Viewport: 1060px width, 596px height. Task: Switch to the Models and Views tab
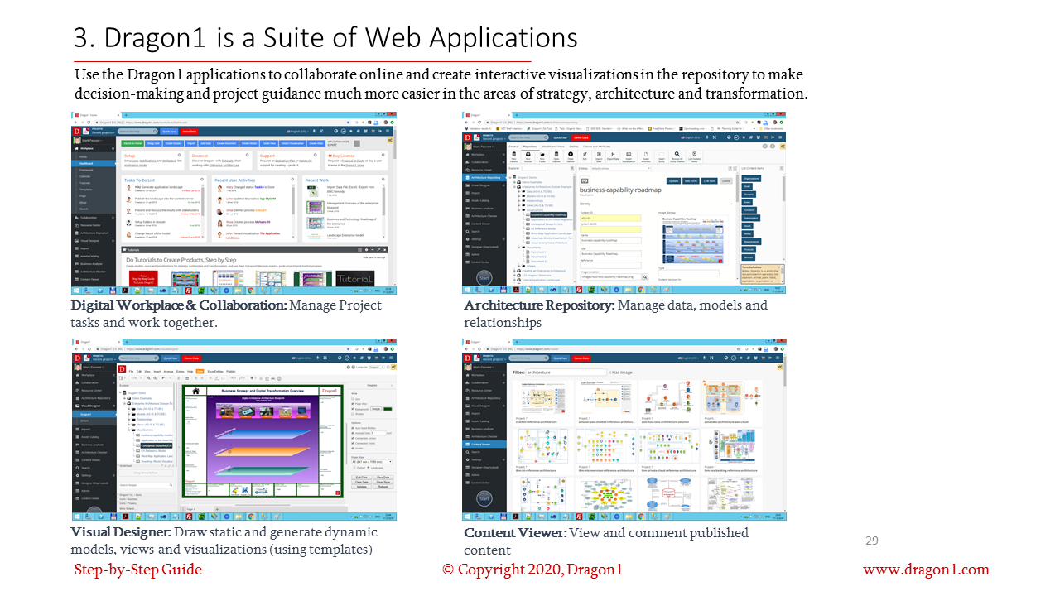pyautogui.click(x=554, y=146)
